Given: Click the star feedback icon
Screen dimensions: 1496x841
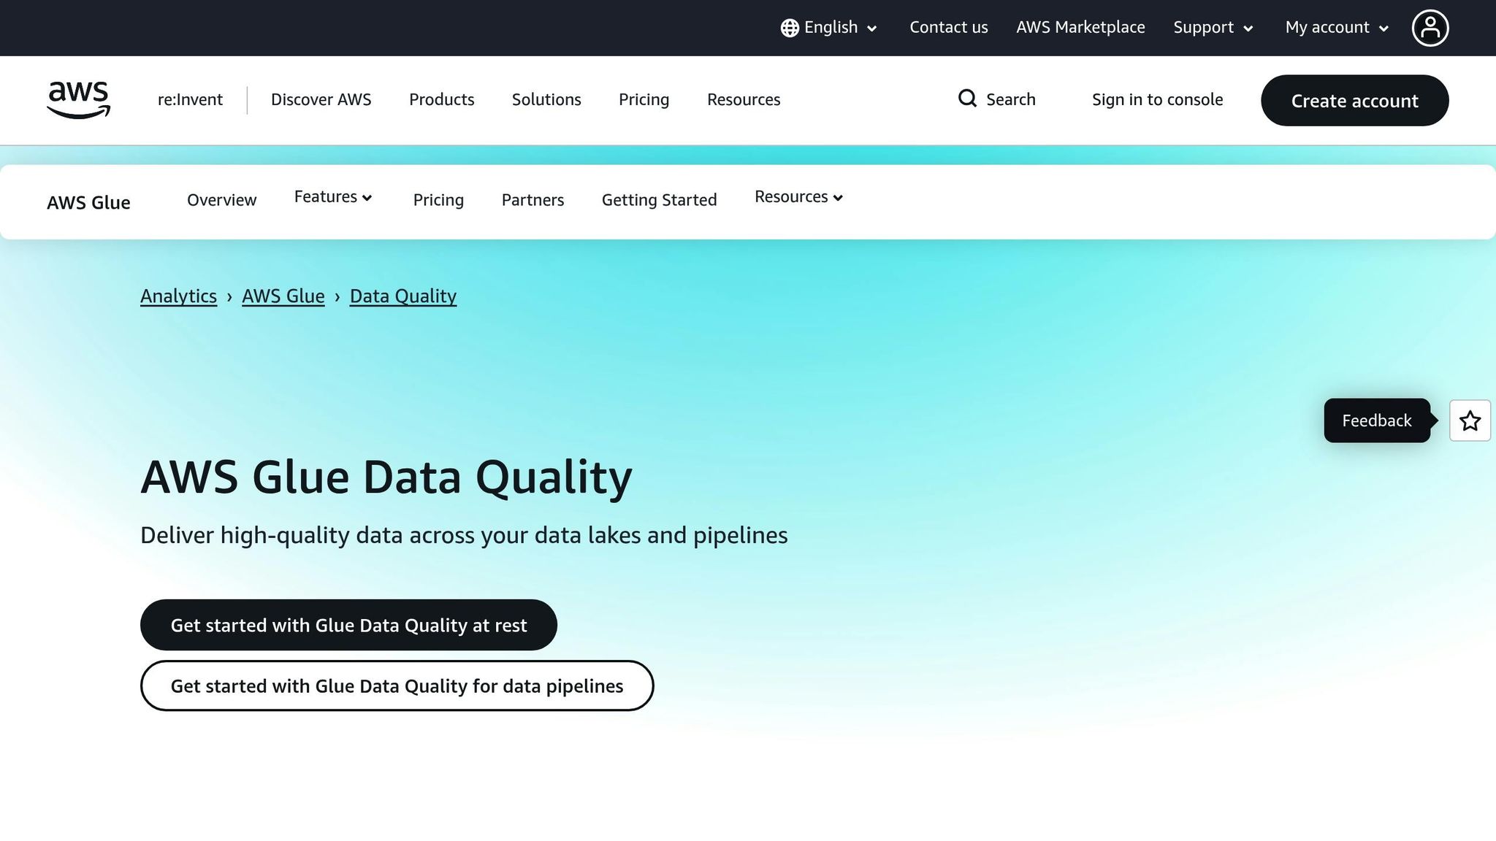Looking at the screenshot, I should [1470, 420].
